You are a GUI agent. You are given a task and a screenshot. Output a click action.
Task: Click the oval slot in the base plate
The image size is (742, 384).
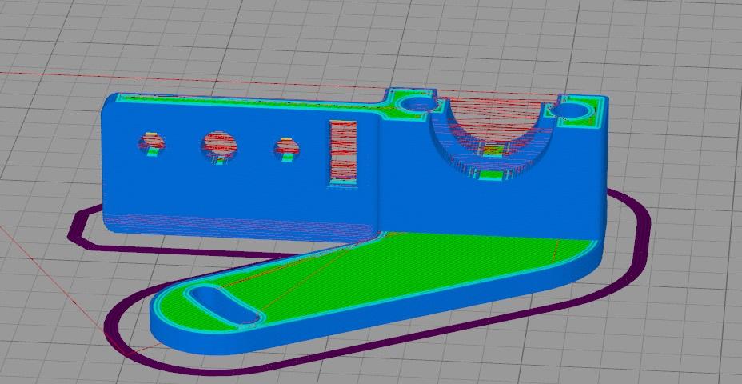(224, 306)
